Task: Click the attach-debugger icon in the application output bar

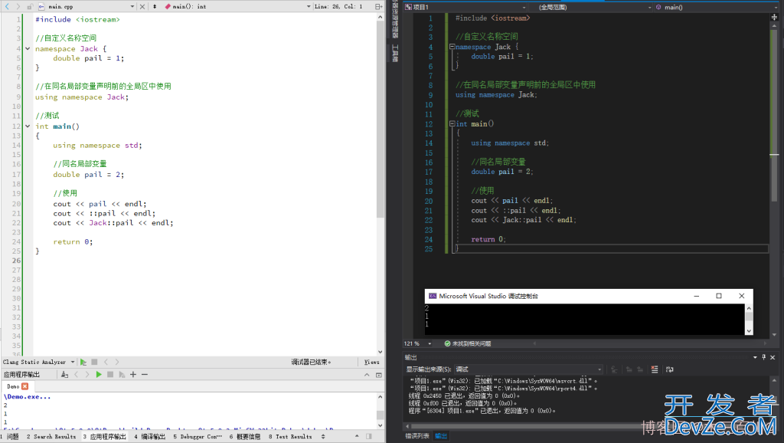Action: tap(64, 375)
